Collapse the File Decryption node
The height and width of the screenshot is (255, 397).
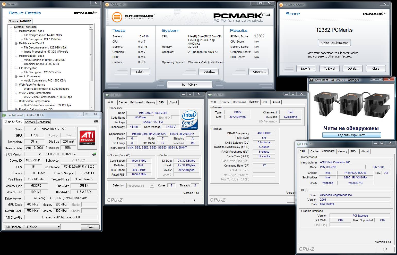click(x=16, y=68)
